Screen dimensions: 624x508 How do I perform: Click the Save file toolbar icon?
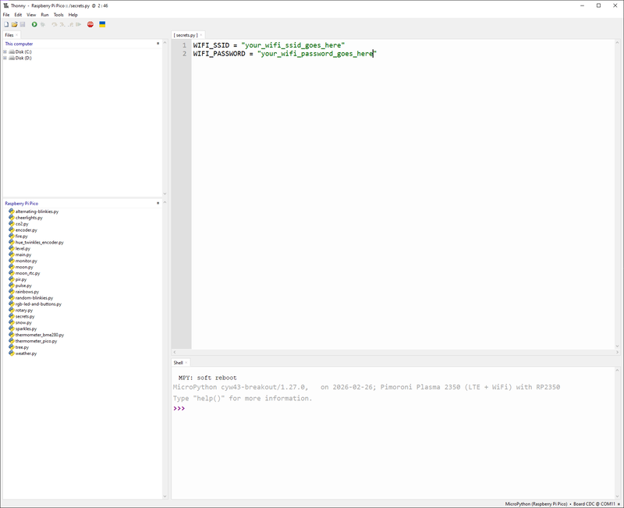tap(23, 24)
